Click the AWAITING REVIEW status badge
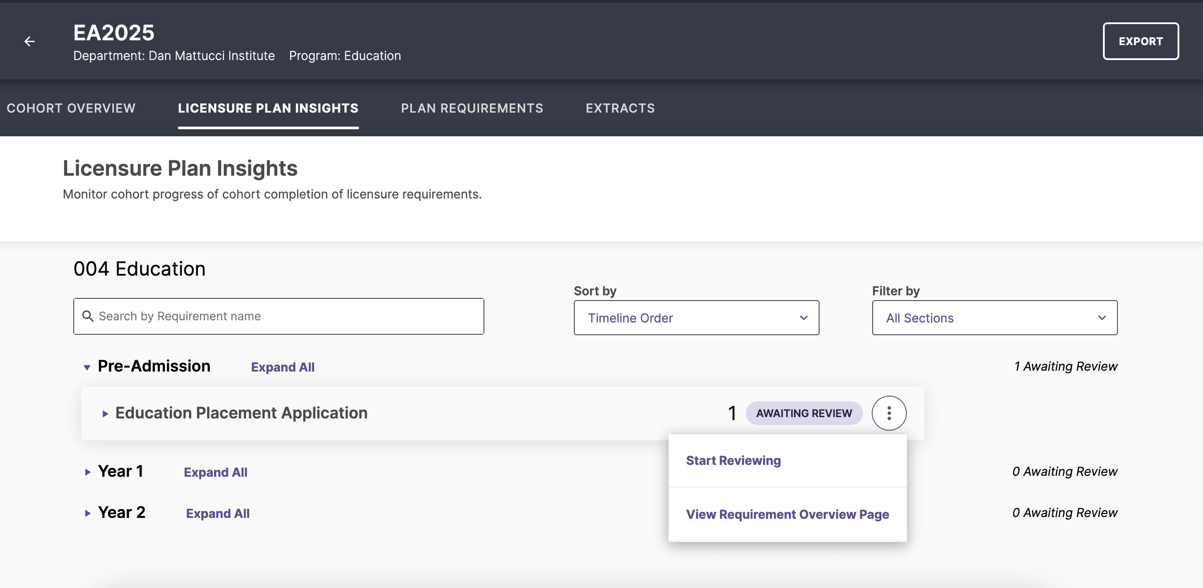Image resolution: width=1203 pixels, height=588 pixels. (804, 413)
